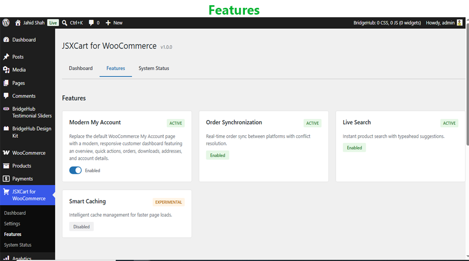
Task: Click the Smart Caching card title
Action: click(x=88, y=201)
